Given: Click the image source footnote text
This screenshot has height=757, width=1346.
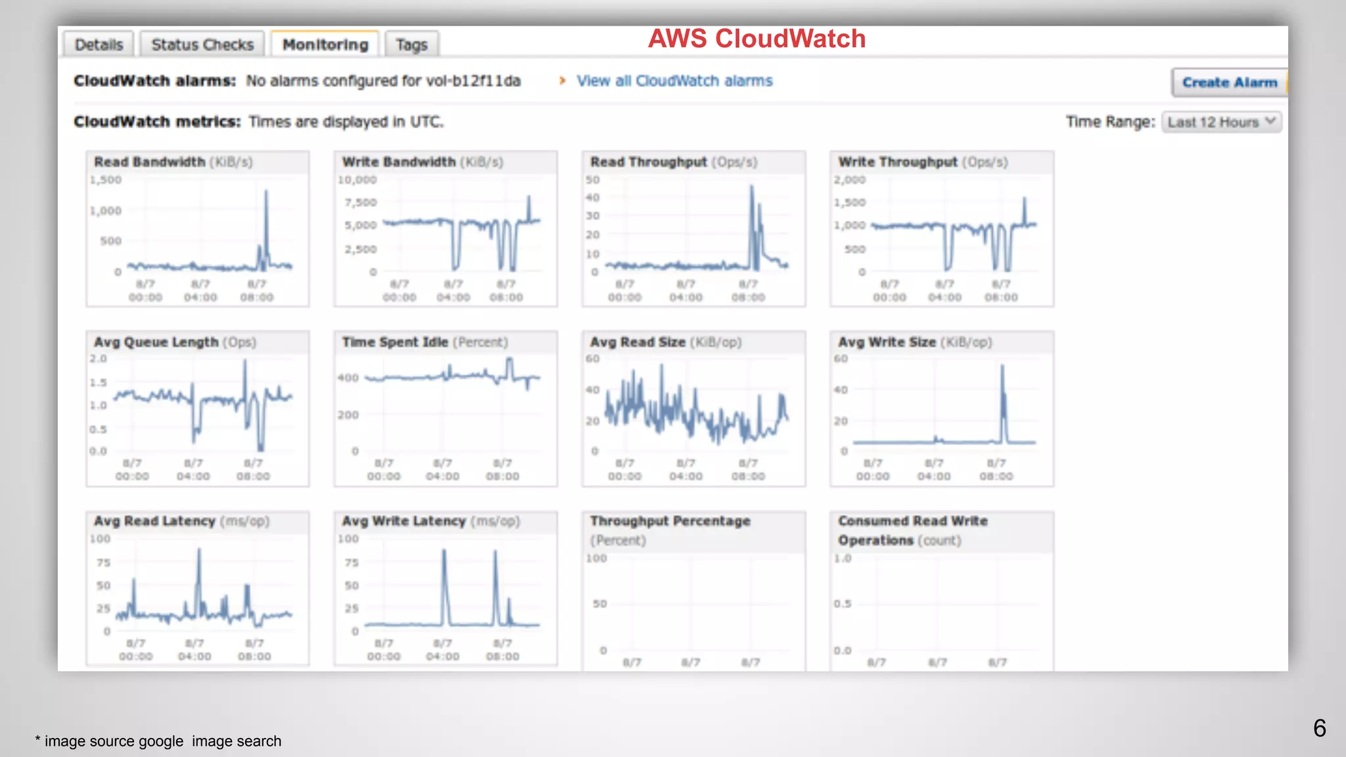Looking at the screenshot, I should click(158, 741).
